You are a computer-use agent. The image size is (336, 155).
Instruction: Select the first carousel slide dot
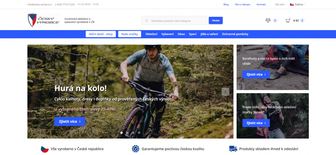point(122,133)
